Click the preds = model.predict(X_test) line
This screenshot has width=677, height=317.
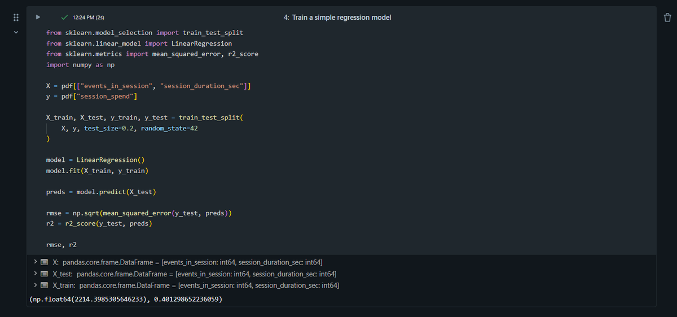coord(101,192)
